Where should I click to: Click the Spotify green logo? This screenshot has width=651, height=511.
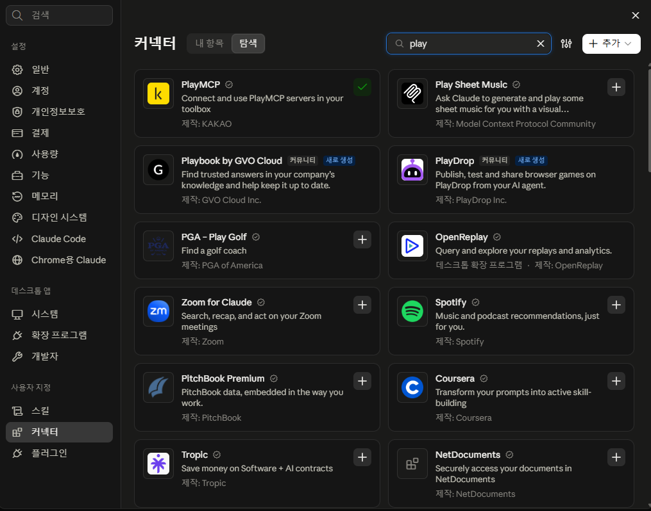412,311
